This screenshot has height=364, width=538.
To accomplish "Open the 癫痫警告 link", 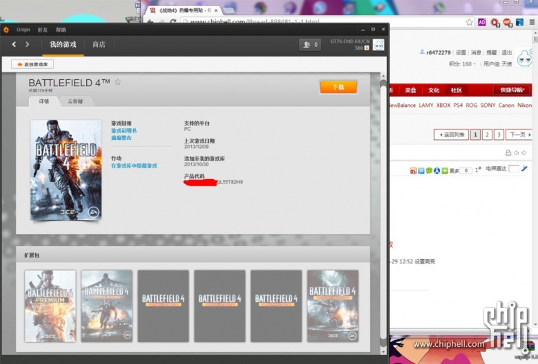I will pos(121,138).
